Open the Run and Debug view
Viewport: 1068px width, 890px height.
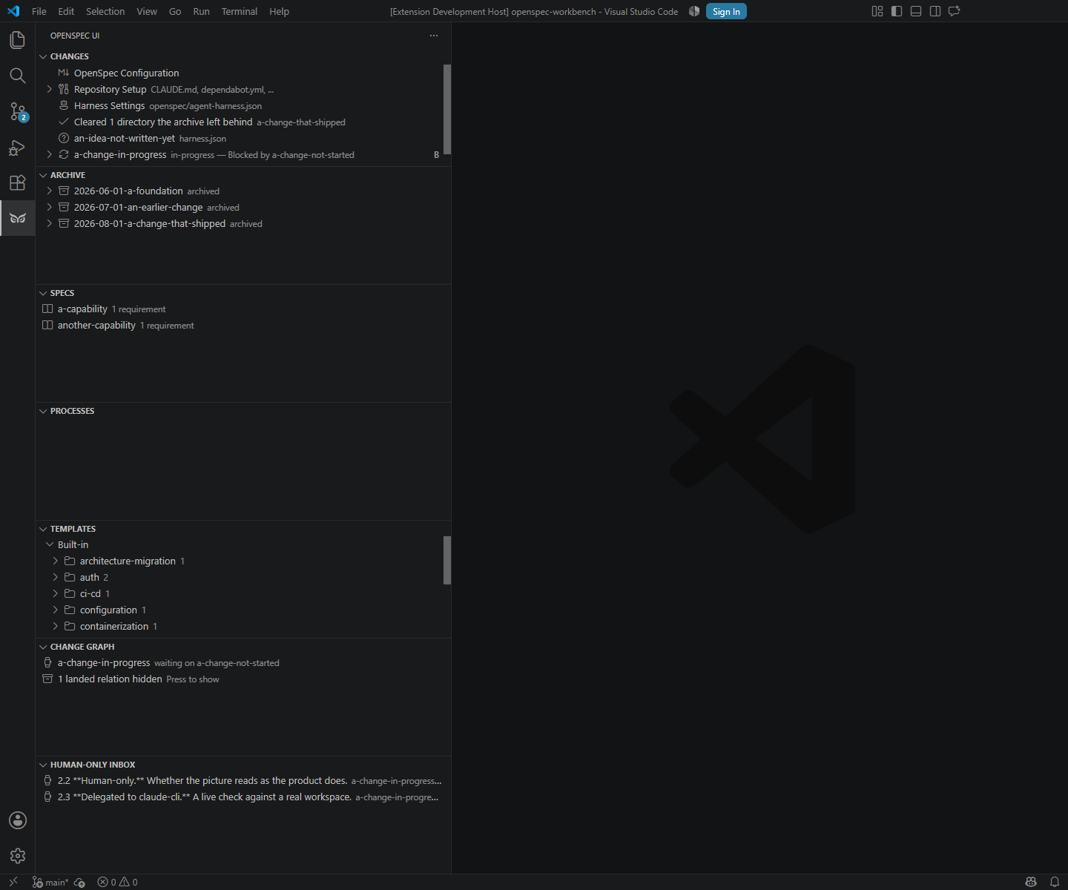18,147
